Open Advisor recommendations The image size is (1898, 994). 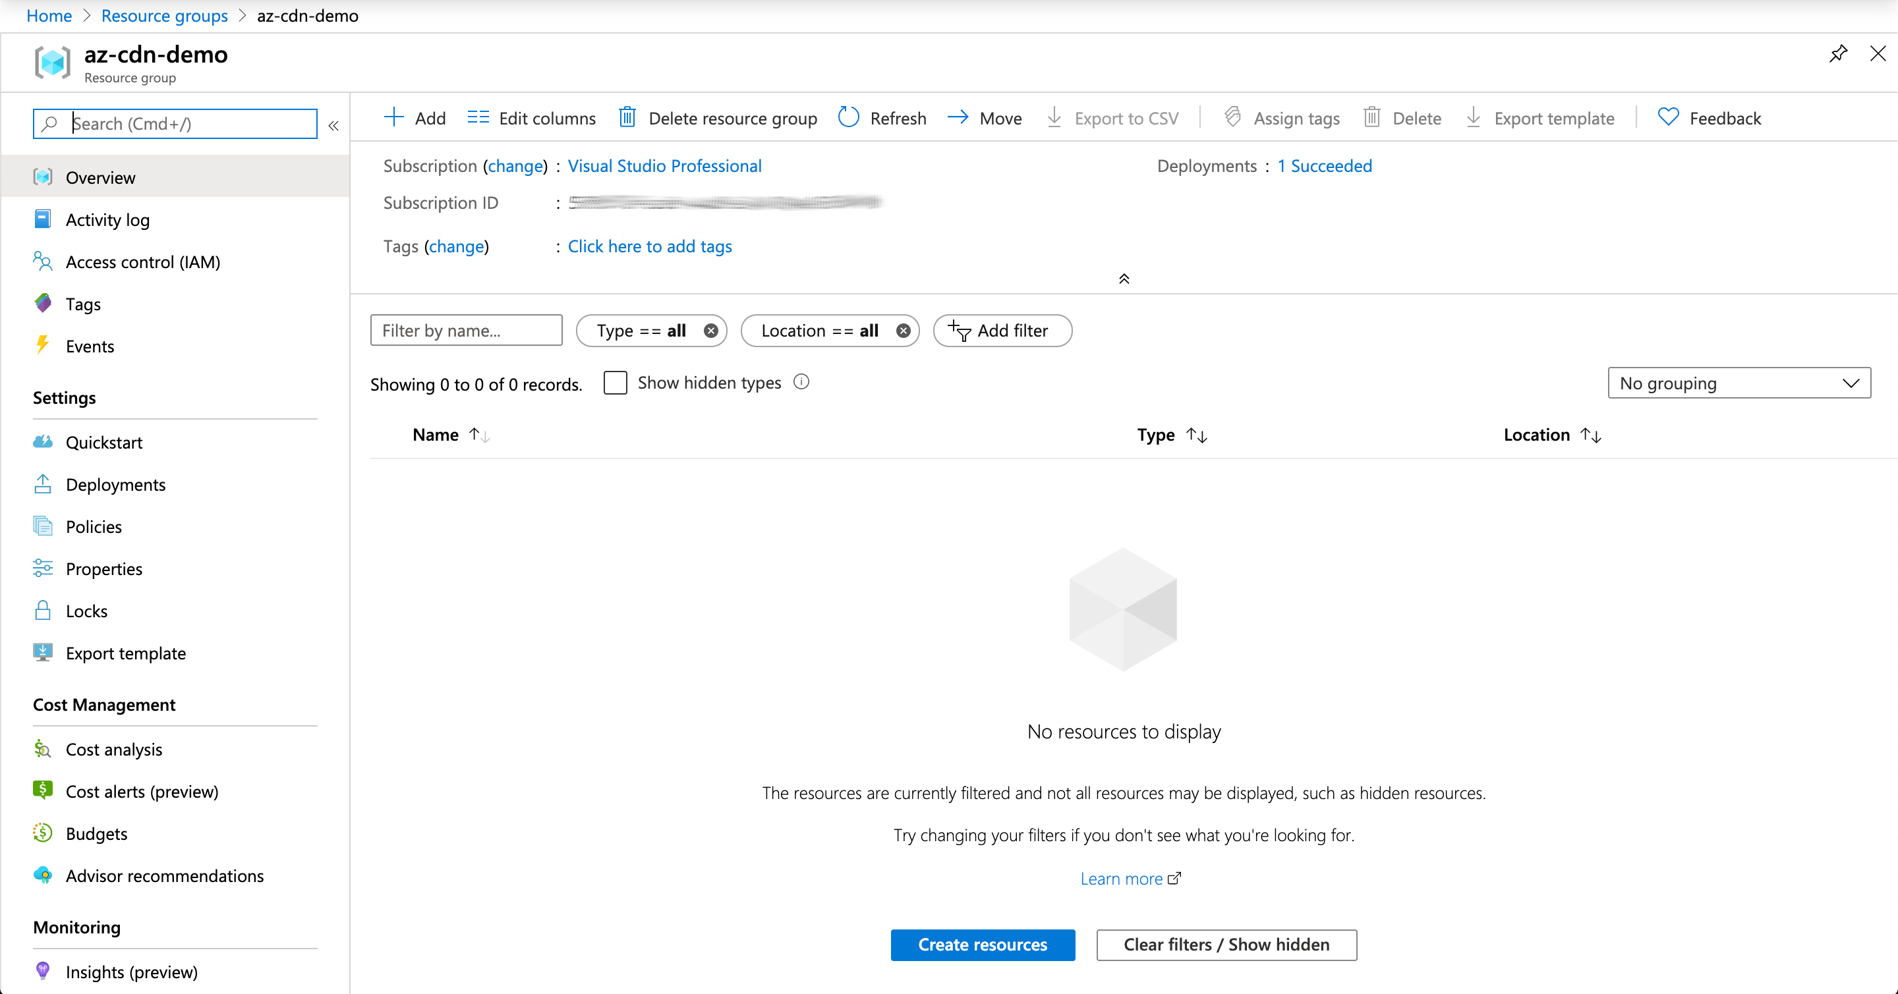[164, 875]
